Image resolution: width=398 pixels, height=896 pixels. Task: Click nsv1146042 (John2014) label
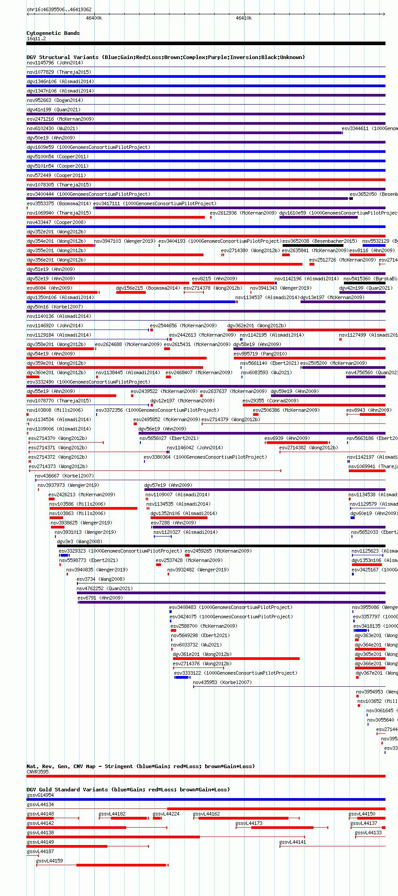click(195, 448)
